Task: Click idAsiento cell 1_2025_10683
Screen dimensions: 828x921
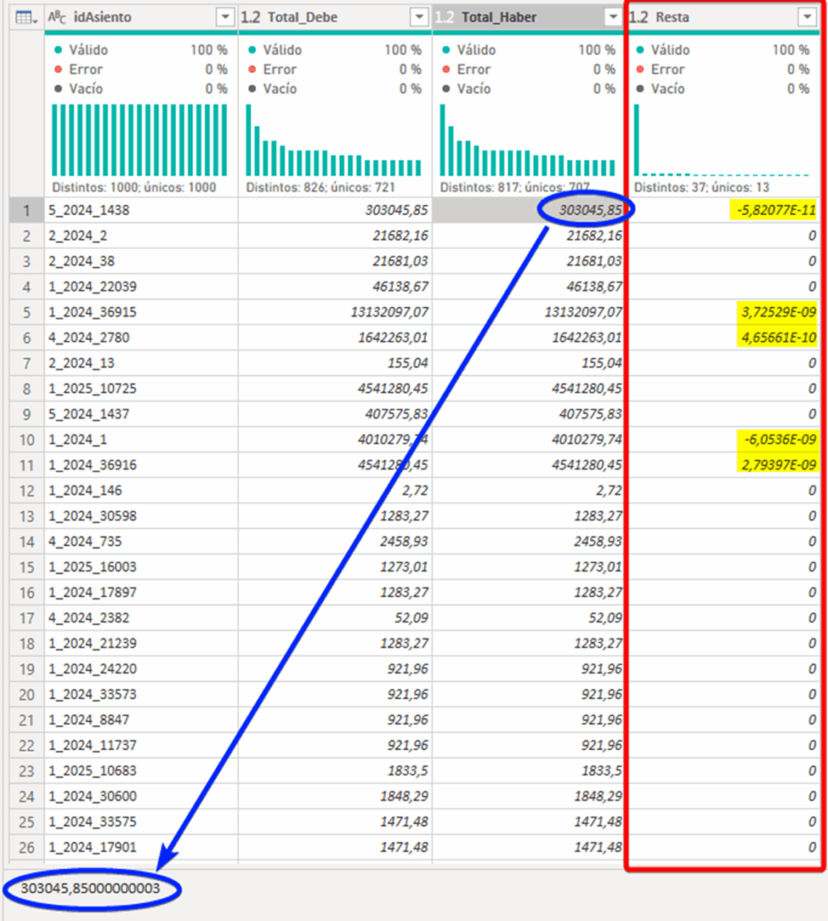Action: click(141, 771)
